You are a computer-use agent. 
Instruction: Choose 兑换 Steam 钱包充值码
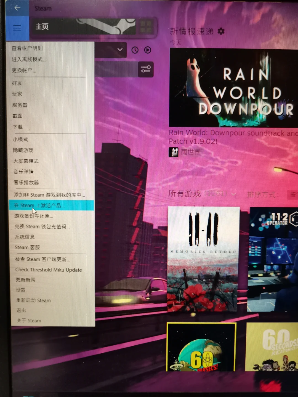42,227
